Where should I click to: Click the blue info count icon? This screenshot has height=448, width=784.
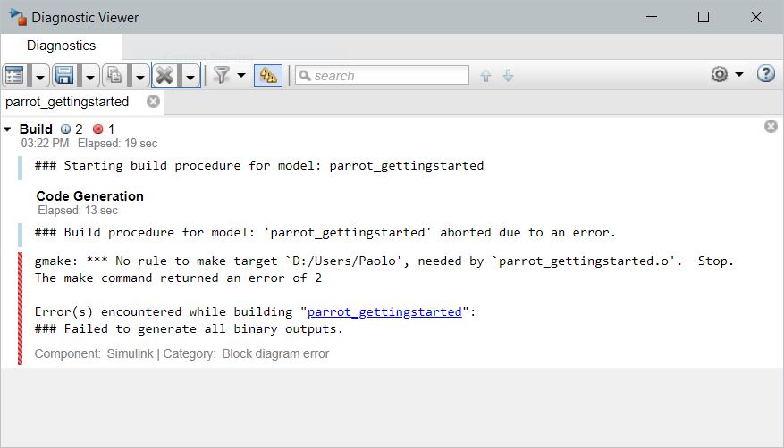pyautogui.click(x=65, y=129)
